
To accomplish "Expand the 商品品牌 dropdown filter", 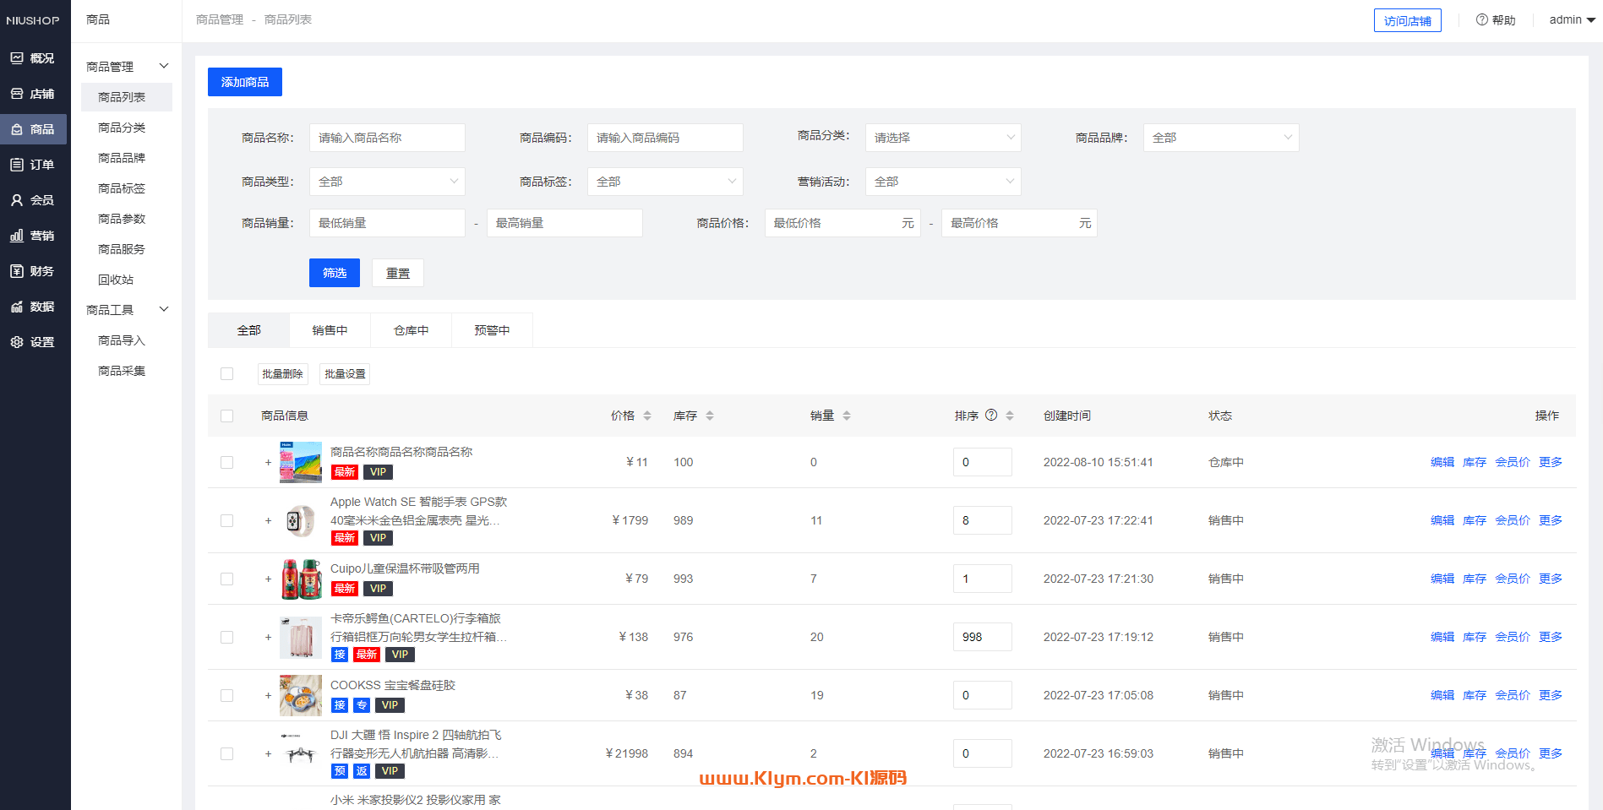I will click(1220, 138).
